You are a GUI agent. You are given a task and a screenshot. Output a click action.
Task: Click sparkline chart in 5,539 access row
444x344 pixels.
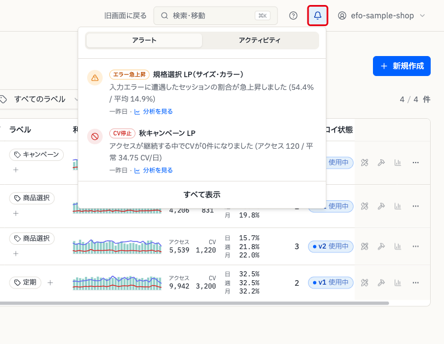pyautogui.click(x=117, y=246)
